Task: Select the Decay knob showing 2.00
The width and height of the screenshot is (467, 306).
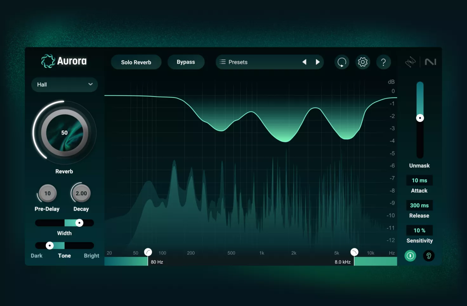Action: pos(81,193)
